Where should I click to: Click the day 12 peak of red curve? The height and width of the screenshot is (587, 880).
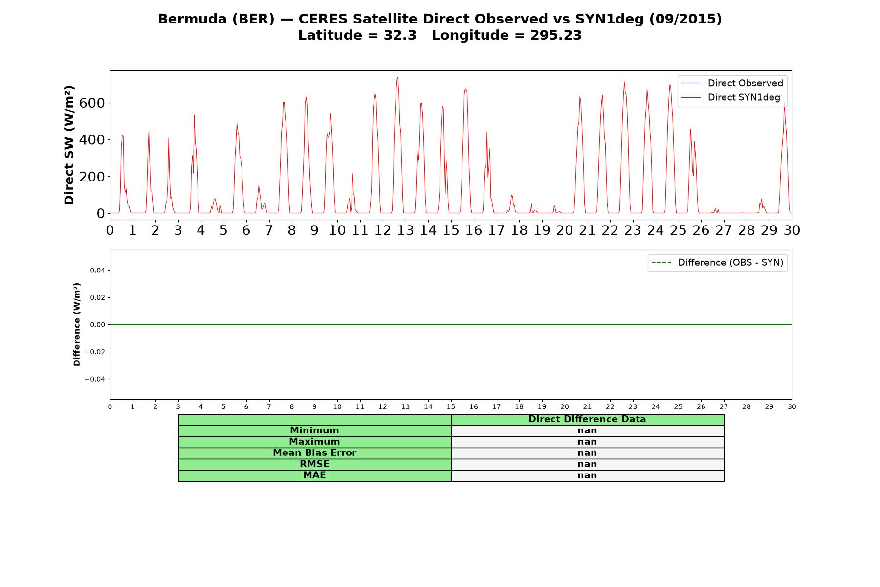coord(397,77)
